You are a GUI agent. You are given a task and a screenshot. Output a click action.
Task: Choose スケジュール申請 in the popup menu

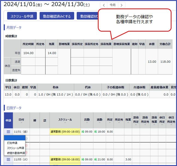(16, 148)
